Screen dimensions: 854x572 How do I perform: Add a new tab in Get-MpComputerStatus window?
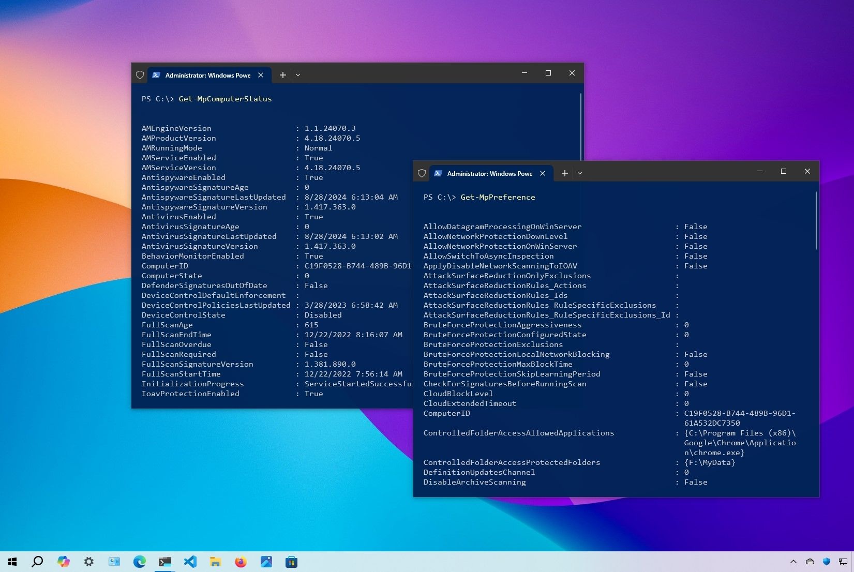point(283,75)
